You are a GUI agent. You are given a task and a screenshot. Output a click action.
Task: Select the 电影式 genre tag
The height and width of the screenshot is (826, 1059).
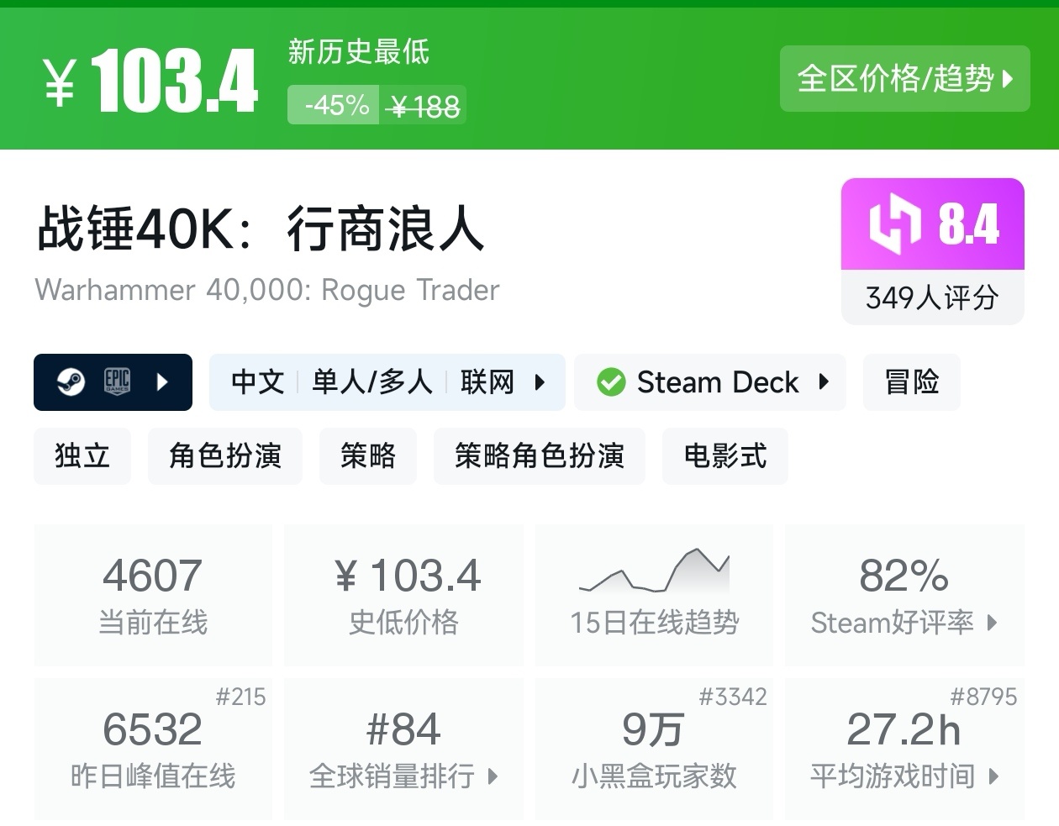click(x=725, y=455)
